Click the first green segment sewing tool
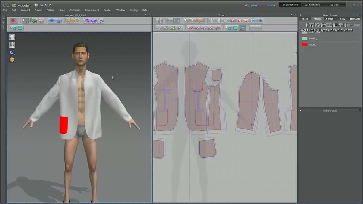Viewport: 363px width, 204px height. (x=166, y=28)
